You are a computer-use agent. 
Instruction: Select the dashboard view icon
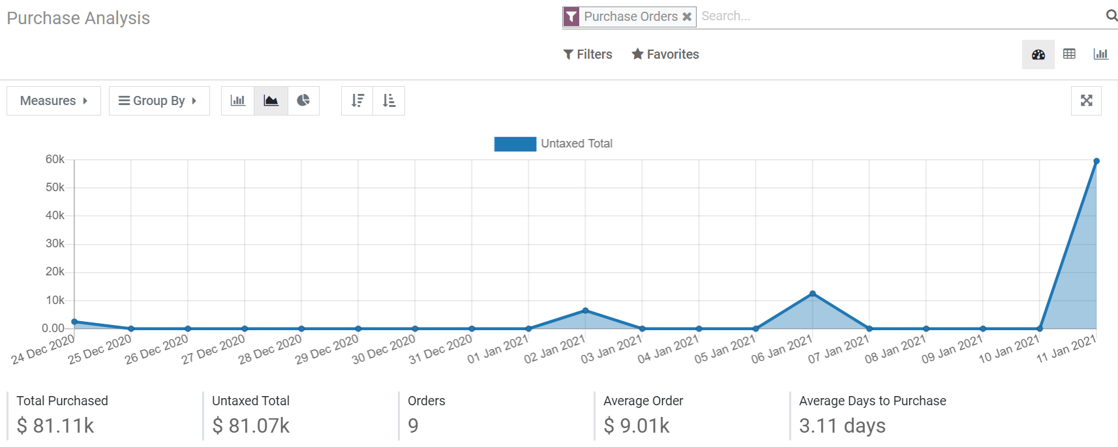(x=1038, y=54)
